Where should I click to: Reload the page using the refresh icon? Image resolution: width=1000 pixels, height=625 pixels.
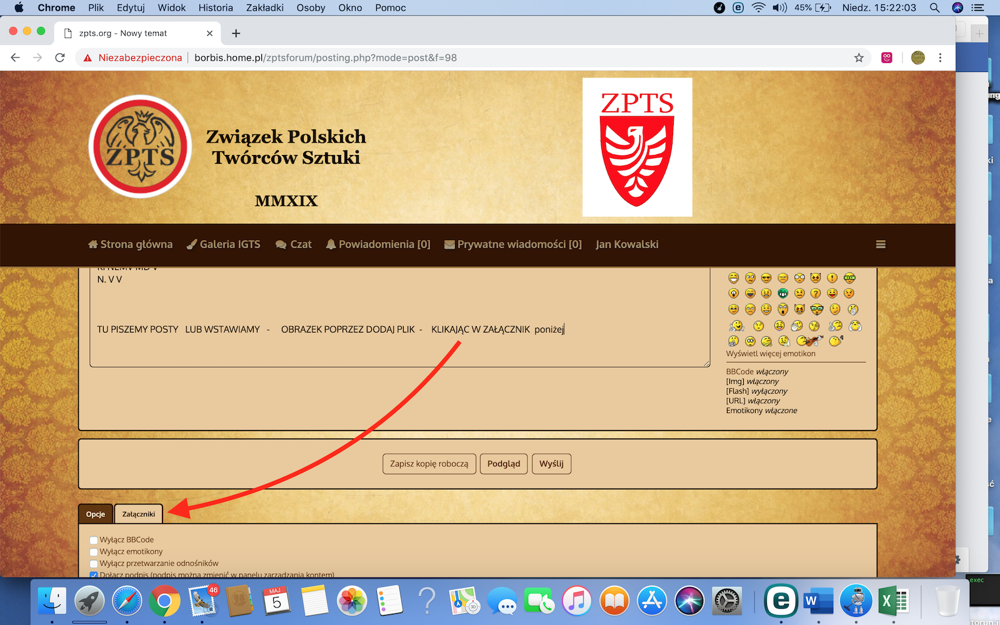pos(60,57)
